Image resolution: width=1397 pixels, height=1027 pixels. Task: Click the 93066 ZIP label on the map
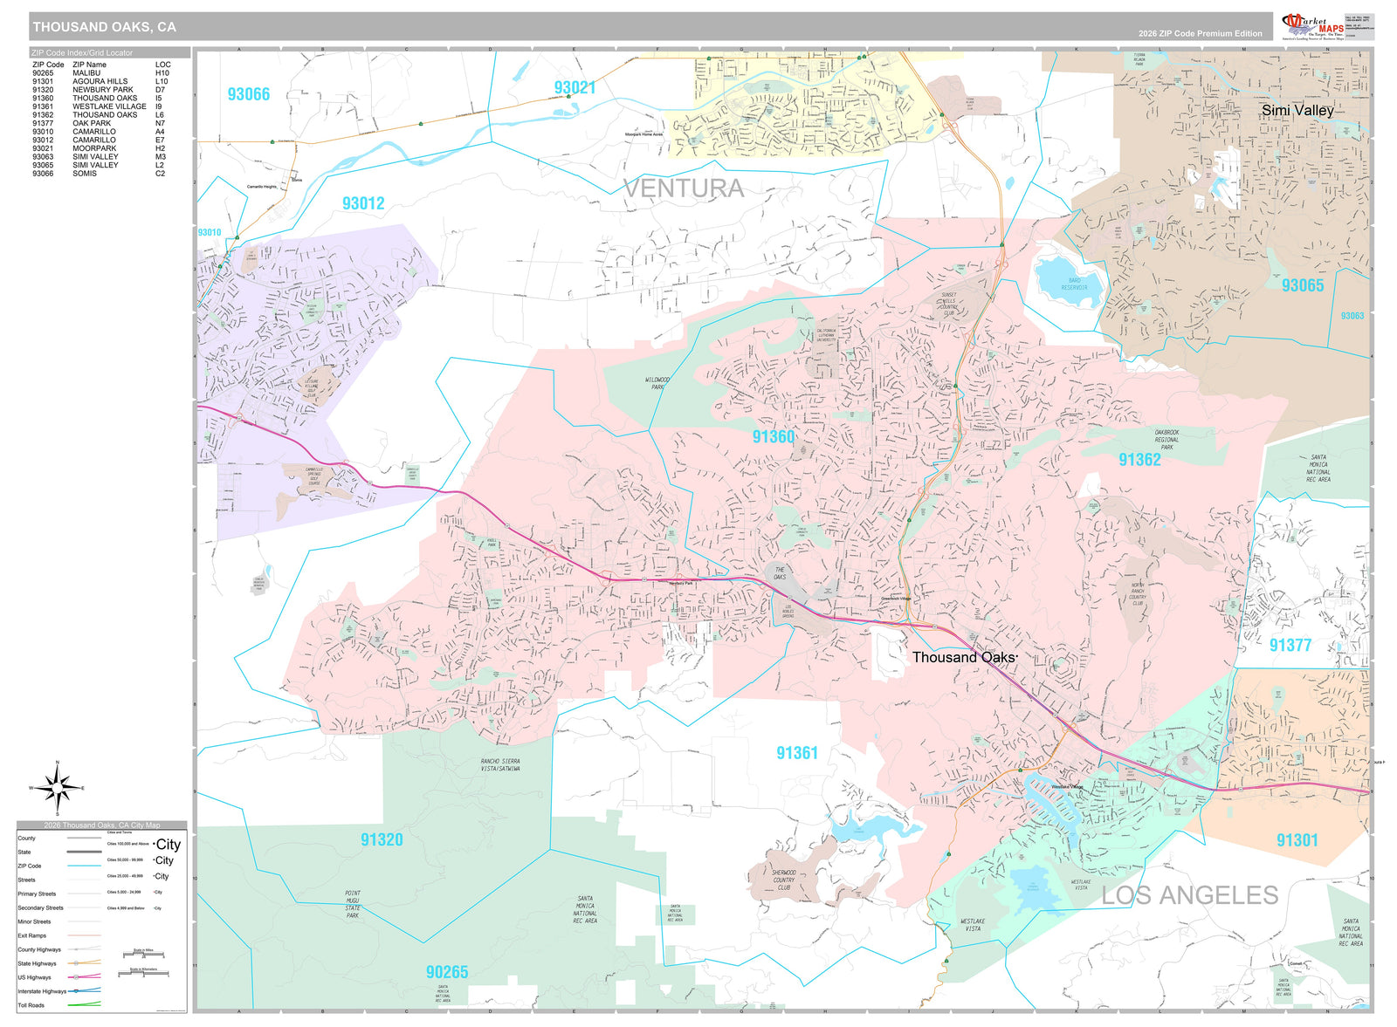point(249,94)
